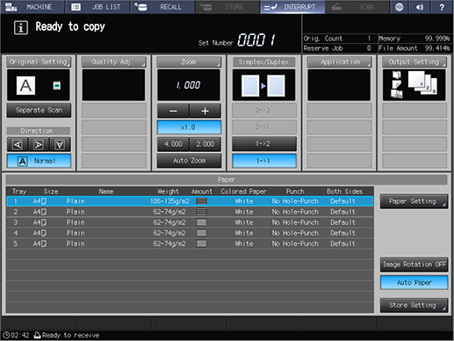Select paper tray 3 row
The height and width of the screenshot is (341, 454).
click(190, 222)
